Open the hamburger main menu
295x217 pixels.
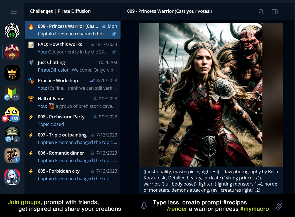[x=14, y=12]
